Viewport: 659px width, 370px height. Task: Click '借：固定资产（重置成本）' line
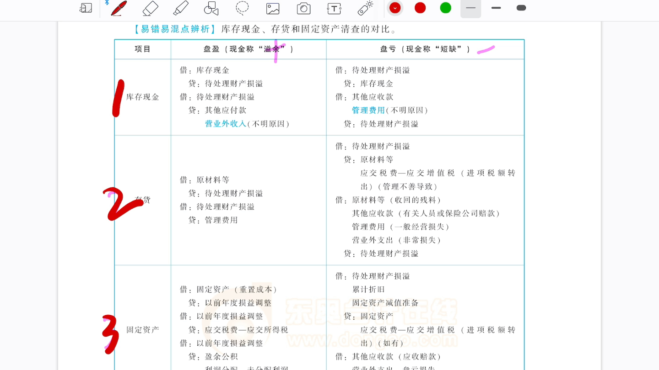229,289
